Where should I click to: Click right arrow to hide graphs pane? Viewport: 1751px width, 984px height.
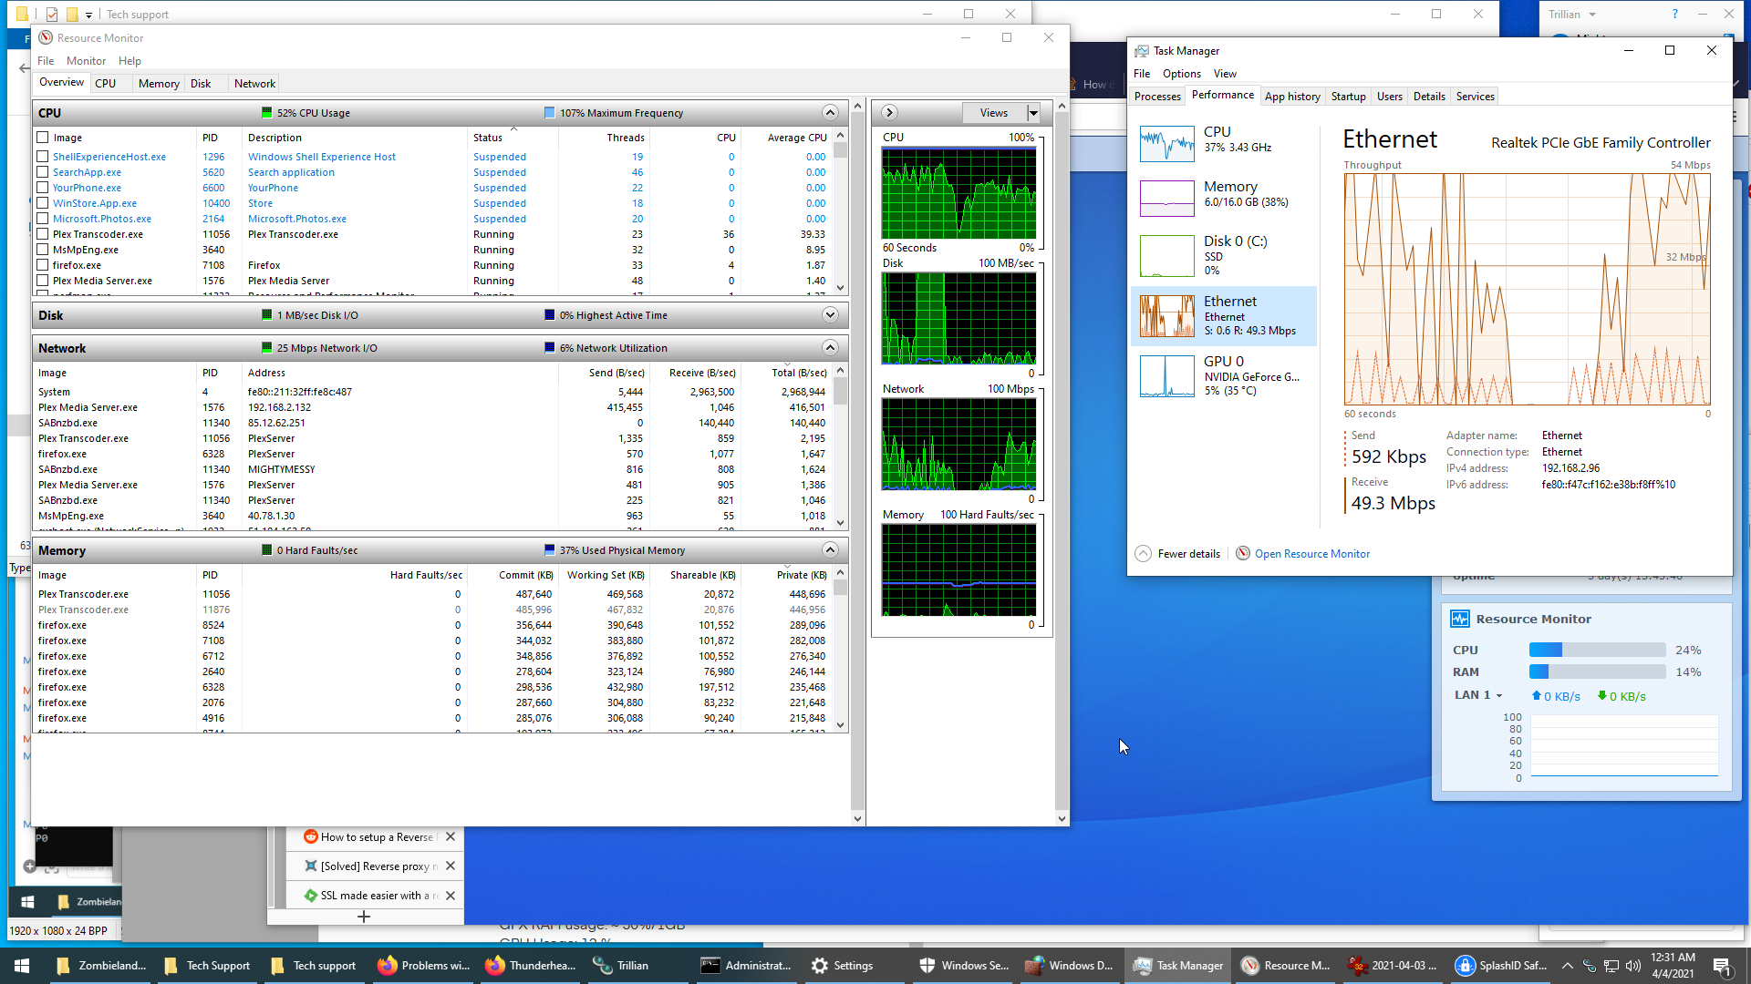click(889, 113)
